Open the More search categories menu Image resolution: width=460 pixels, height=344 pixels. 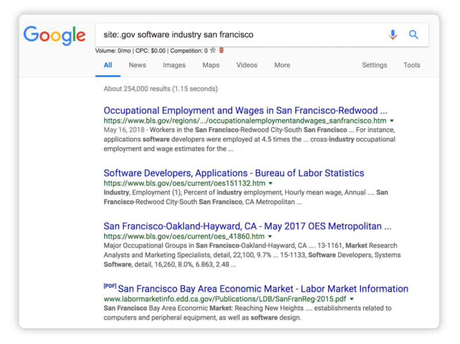click(x=282, y=65)
